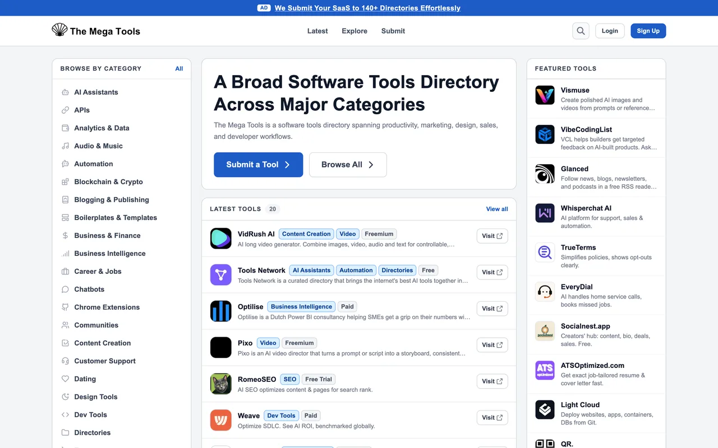The image size is (718, 448).
Task: Click the Chatbots speech bubble icon
Action: click(x=65, y=290)
